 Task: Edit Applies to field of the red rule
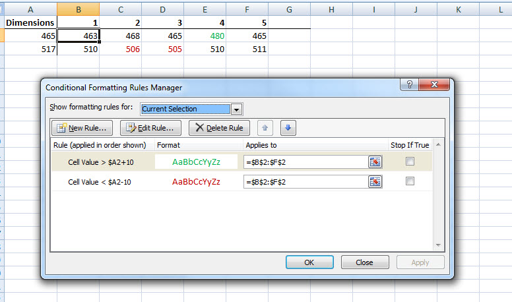pos(305,182)
